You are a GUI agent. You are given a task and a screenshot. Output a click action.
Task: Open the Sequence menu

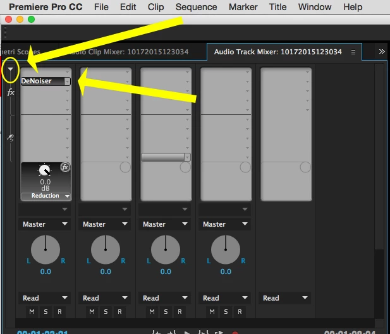pos(196,7)
